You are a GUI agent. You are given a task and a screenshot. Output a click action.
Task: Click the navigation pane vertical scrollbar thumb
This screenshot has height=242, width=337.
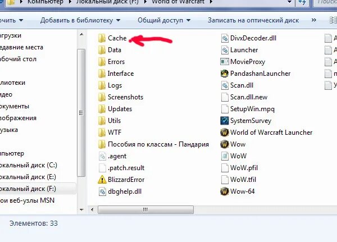coord(81,113)
